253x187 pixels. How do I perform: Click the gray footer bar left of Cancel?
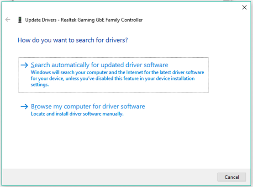110,177
